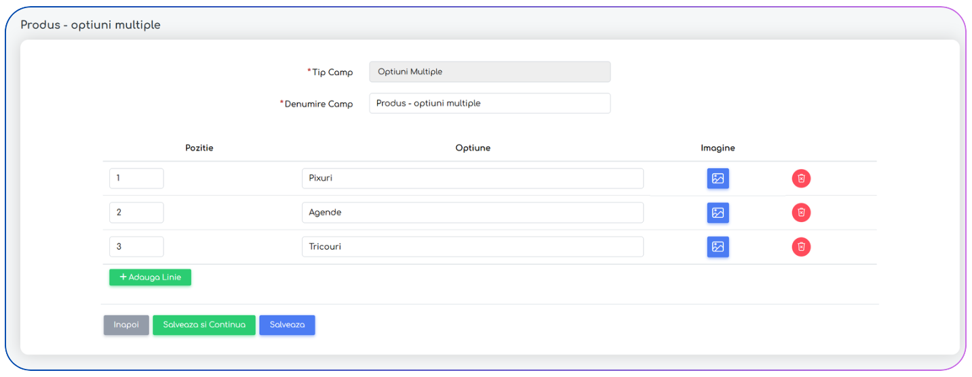Edit the position field containing 3

click(x=136, y=246)
